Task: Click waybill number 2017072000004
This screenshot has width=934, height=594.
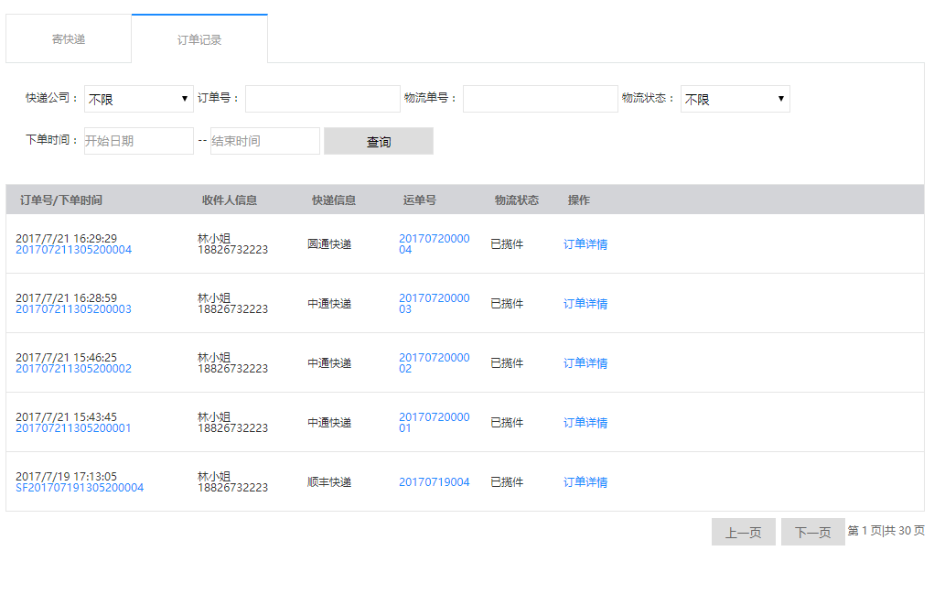Action: pyautogui.click(x=434, y=243)
